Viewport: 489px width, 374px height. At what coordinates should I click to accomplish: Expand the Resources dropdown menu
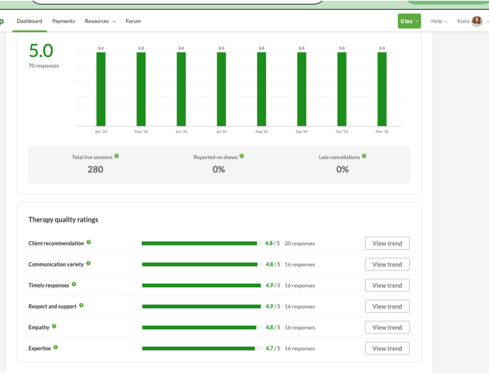[100, 21]
